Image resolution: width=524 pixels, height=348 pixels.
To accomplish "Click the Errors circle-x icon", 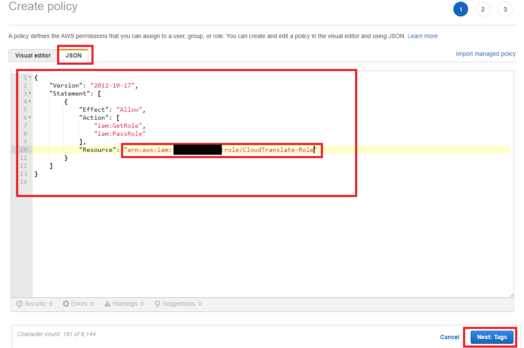I will click(x=66, y=304).
